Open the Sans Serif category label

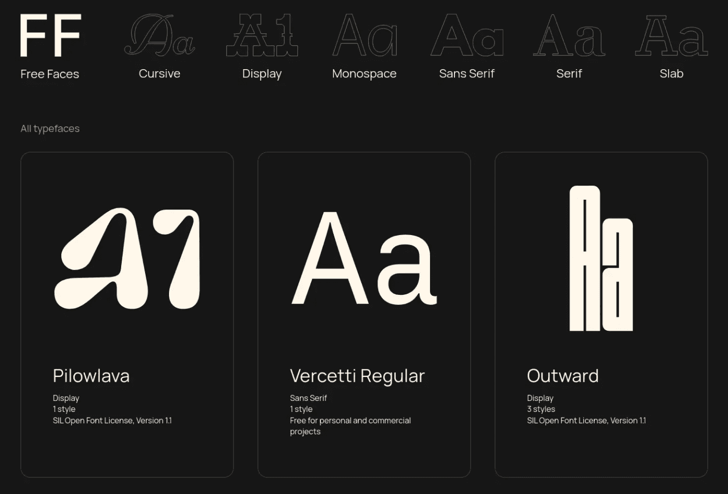tap(467, 73)
